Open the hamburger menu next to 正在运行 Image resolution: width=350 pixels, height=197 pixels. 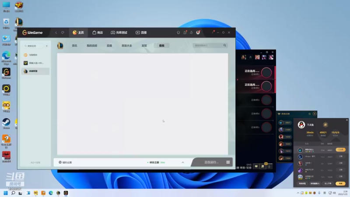click(228, 162)
